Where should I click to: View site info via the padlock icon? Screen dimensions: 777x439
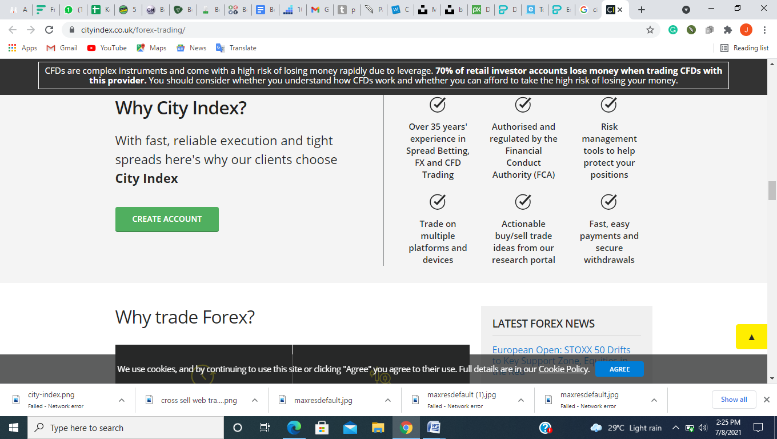click(x=72, y=30)
